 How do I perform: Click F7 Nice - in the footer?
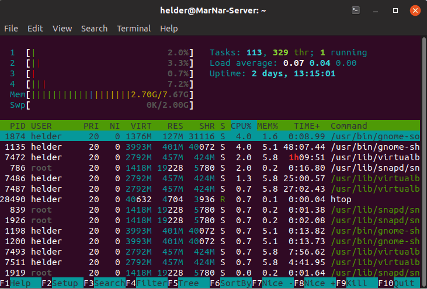pos(273,283)
